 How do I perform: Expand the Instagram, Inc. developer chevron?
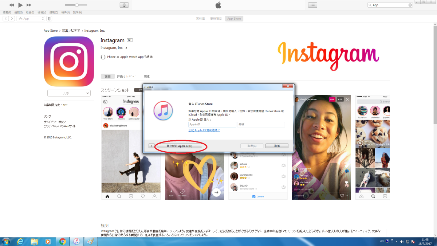126,48
